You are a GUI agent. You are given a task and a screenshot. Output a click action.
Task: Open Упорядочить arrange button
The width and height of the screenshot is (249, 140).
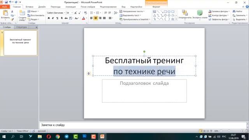185,15
